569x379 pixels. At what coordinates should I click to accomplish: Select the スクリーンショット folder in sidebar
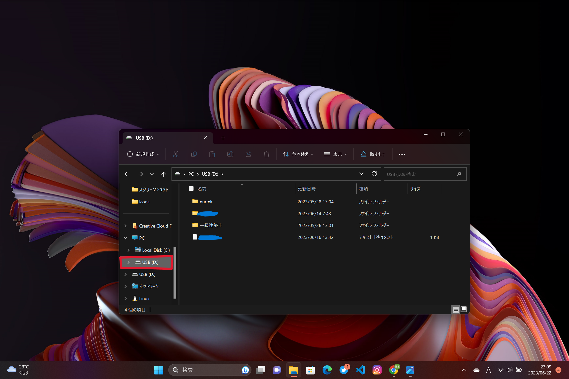tap(150, 190)
